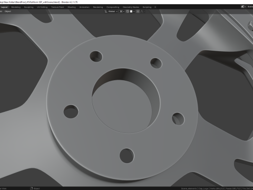
Task: Click the transform orientation axes icon
Action: (106, 12)
